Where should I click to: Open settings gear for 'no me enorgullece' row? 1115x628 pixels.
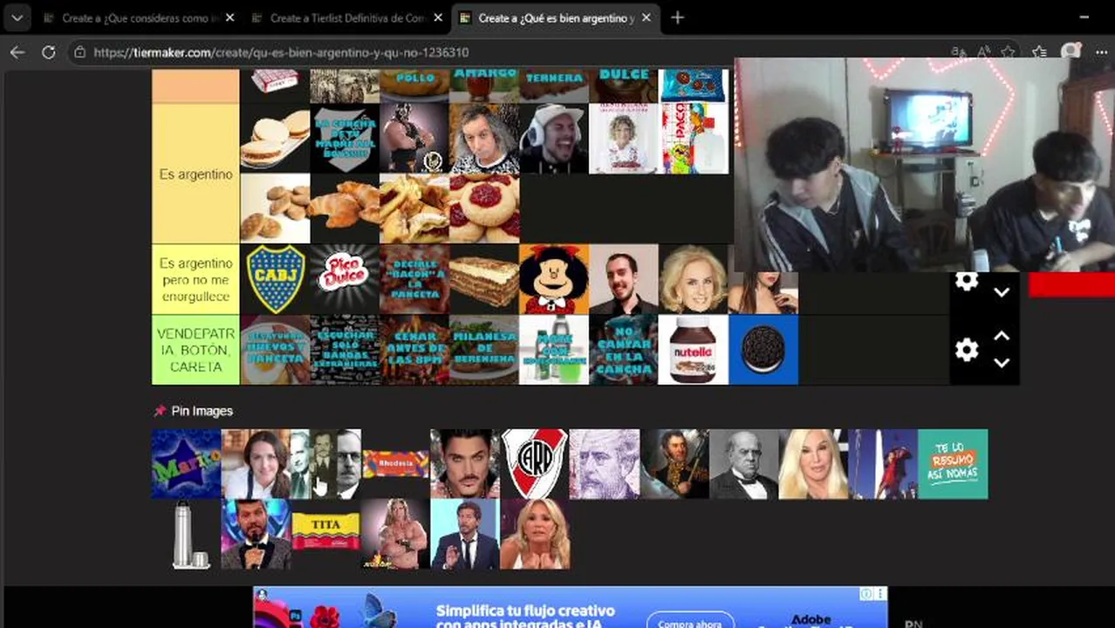coord(966,281)
